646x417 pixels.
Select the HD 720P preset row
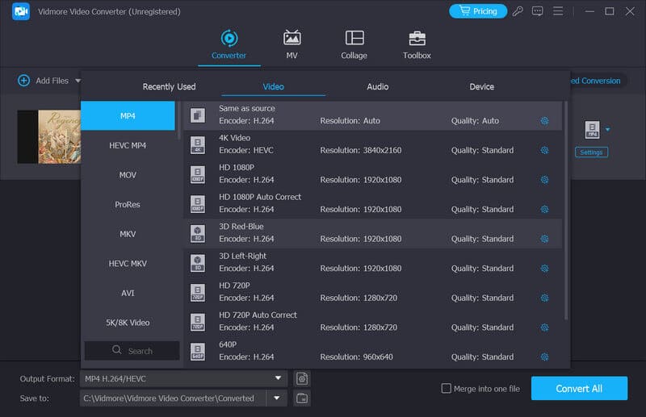(363, 292)
